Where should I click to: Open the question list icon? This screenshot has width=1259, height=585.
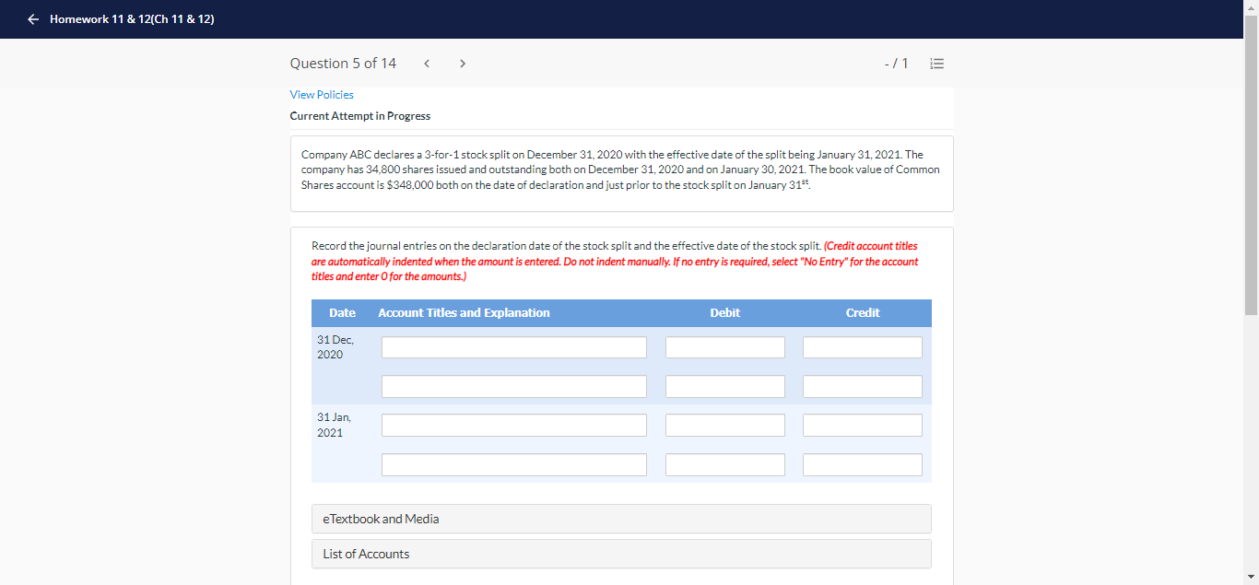(x=937, y=64)
